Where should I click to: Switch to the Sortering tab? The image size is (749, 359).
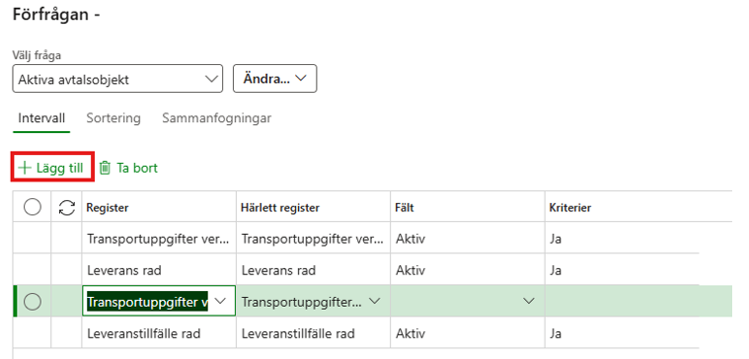click(113, 118)
